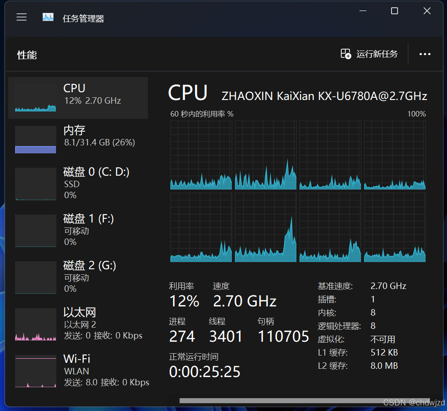This screenshot has height=411, width=447.
Task: Click the 基准速度 label
Action: tap(335, 286)
